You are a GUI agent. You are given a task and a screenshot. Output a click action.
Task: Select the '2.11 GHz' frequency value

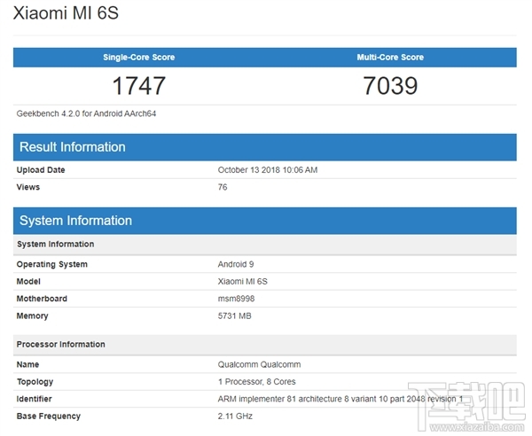pyautogui.click(x=235, y=417)
